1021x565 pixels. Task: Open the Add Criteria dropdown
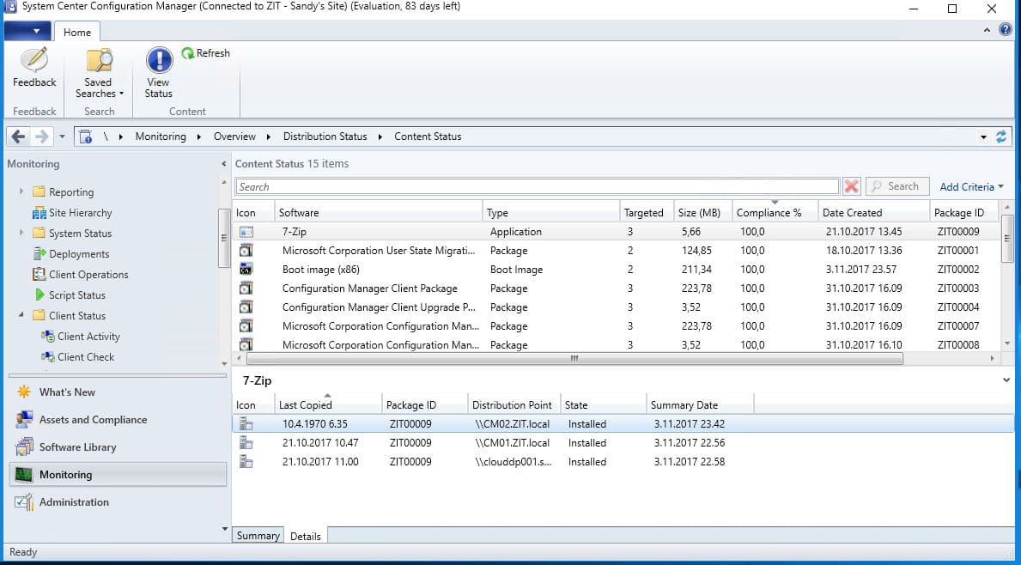(x=971, y=187)
